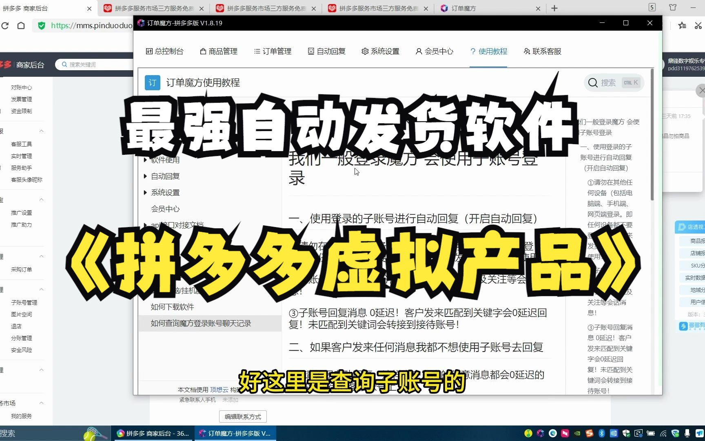
Task: Select the 使用教程 navigation tab
Action: click(488, 51)
